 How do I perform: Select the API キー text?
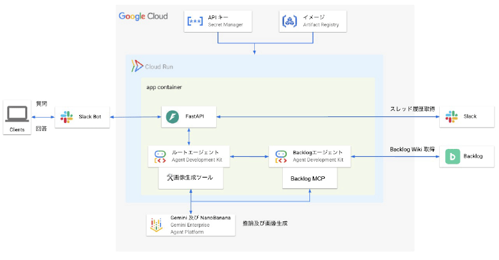point(218,17)
